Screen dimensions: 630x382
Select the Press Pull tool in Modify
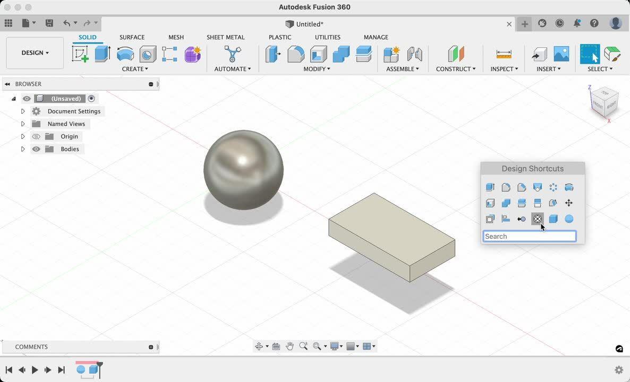(273, 54)
